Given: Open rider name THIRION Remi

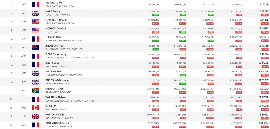Looking at the screenshot, I should 54,37.
